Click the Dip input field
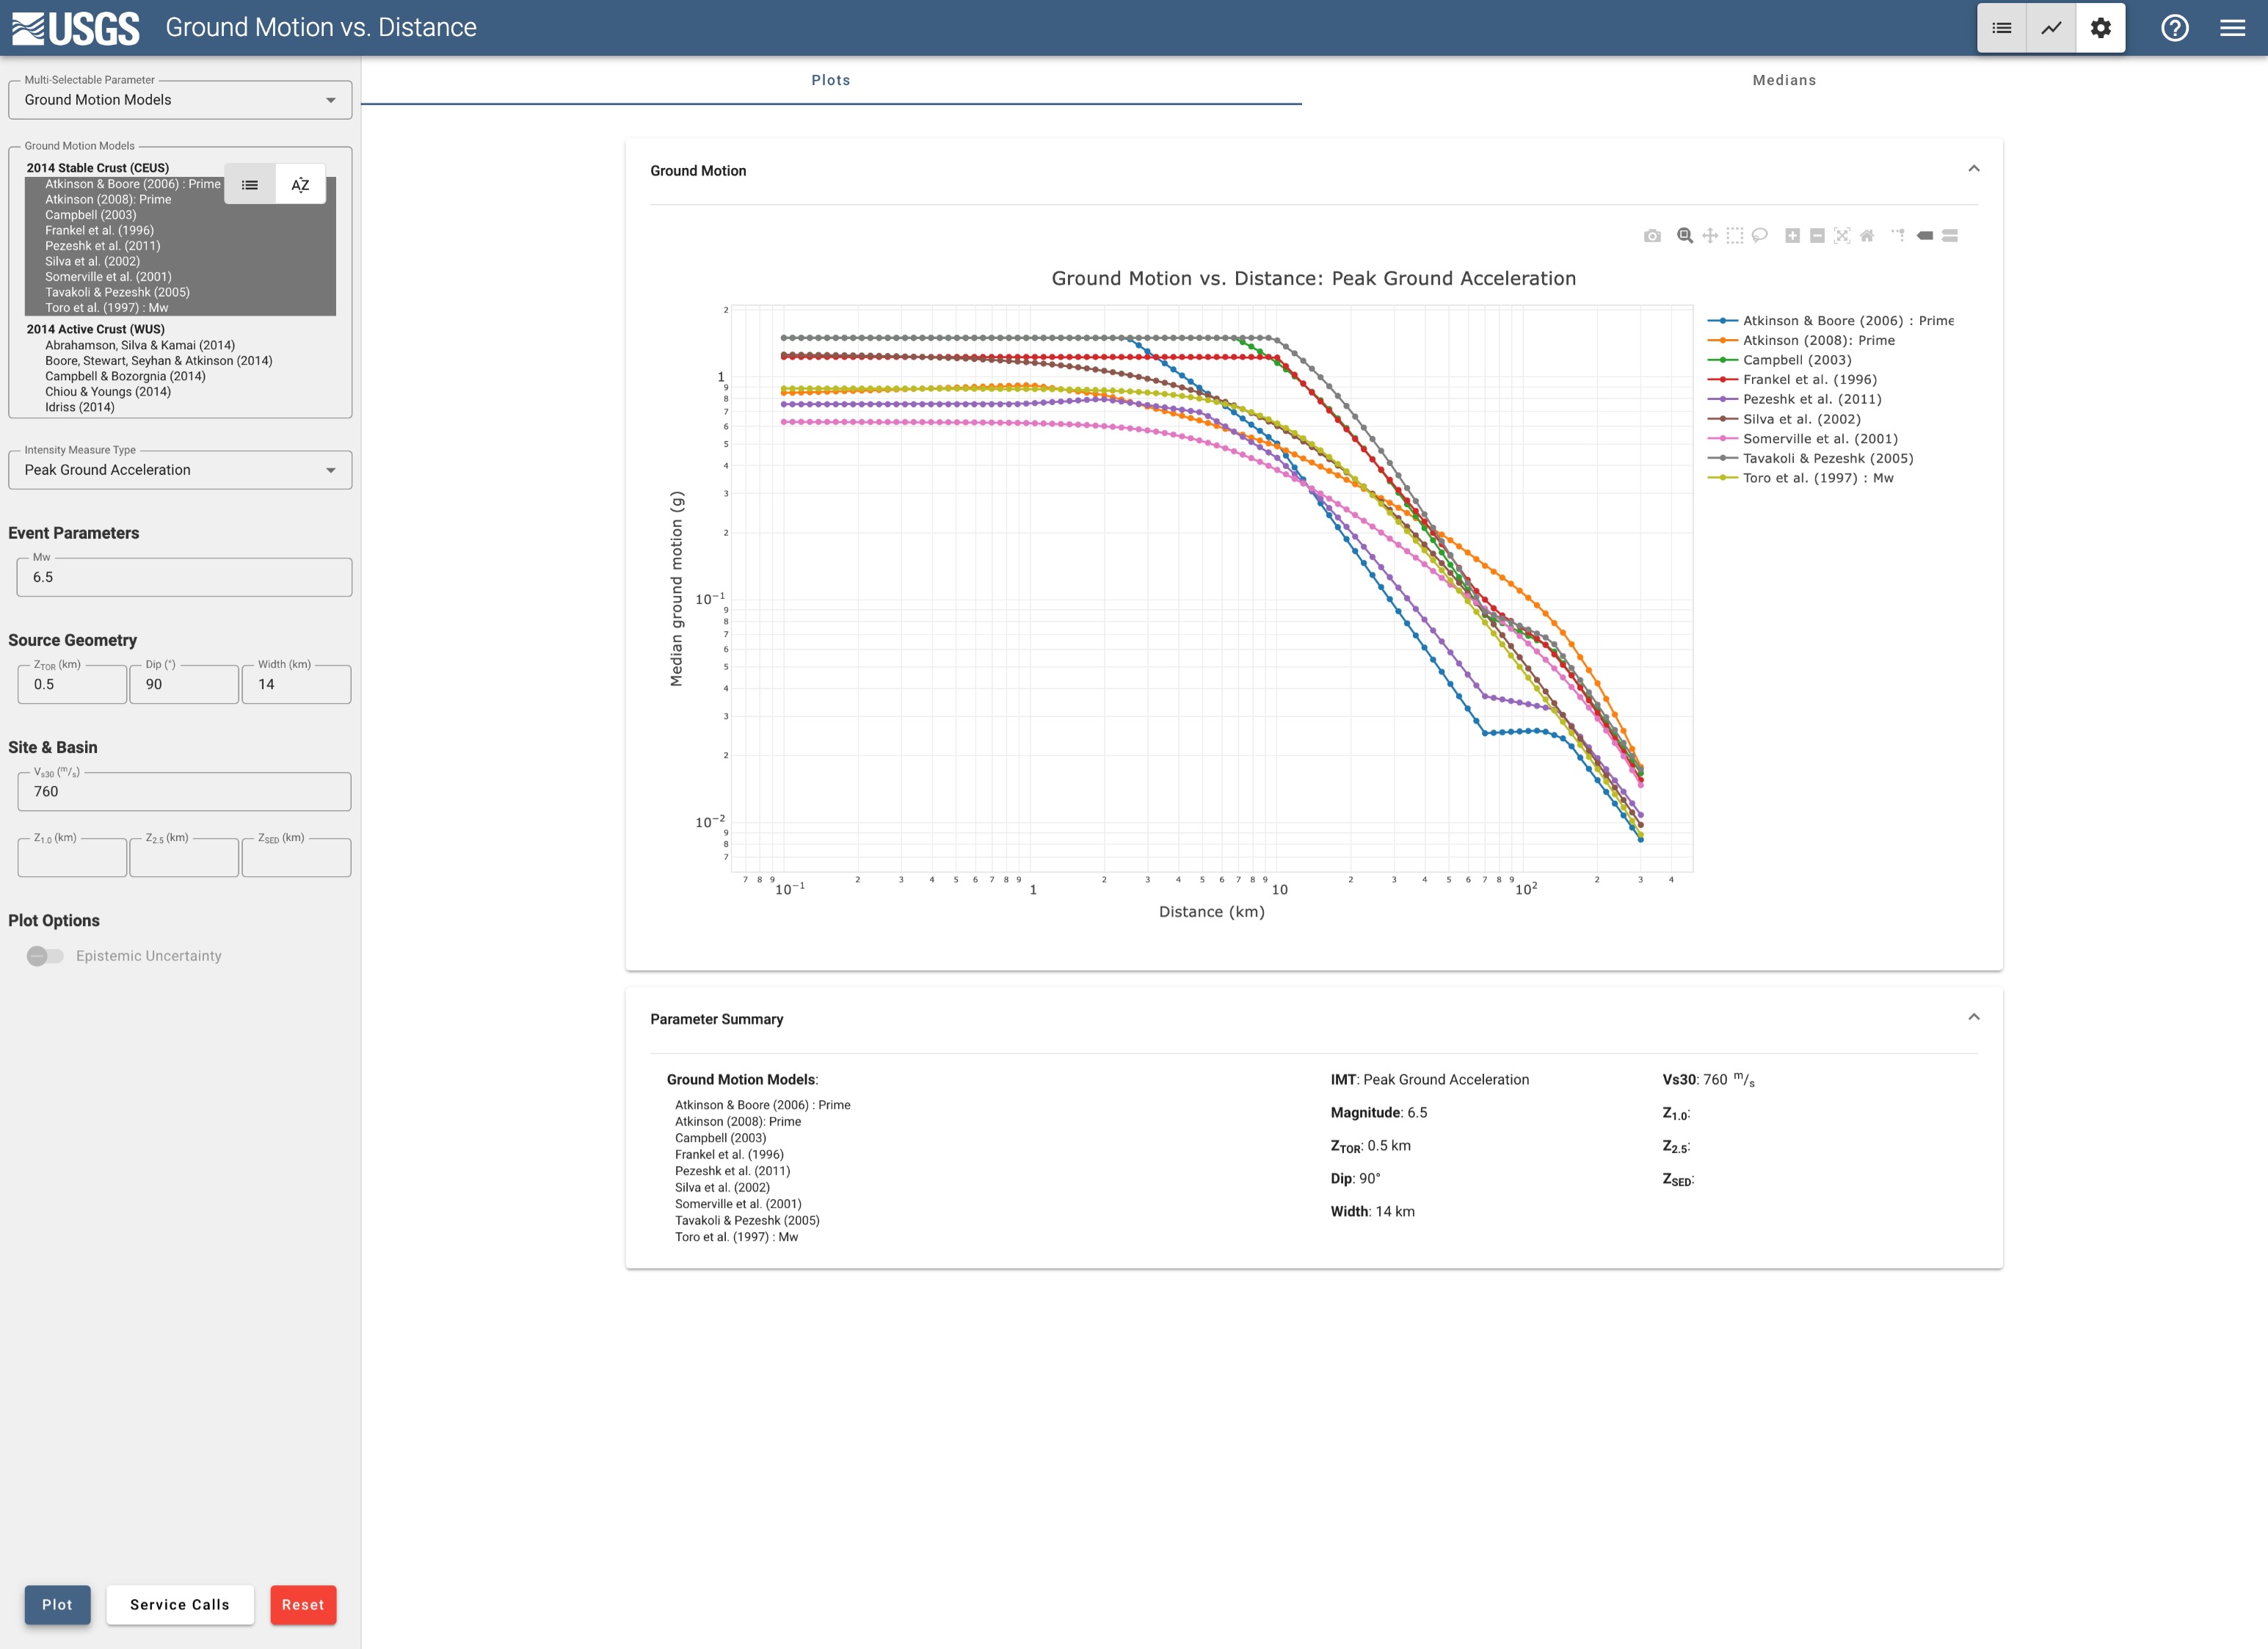The height and width of the screenshot is (1649, 2268). tap(184, 685)
